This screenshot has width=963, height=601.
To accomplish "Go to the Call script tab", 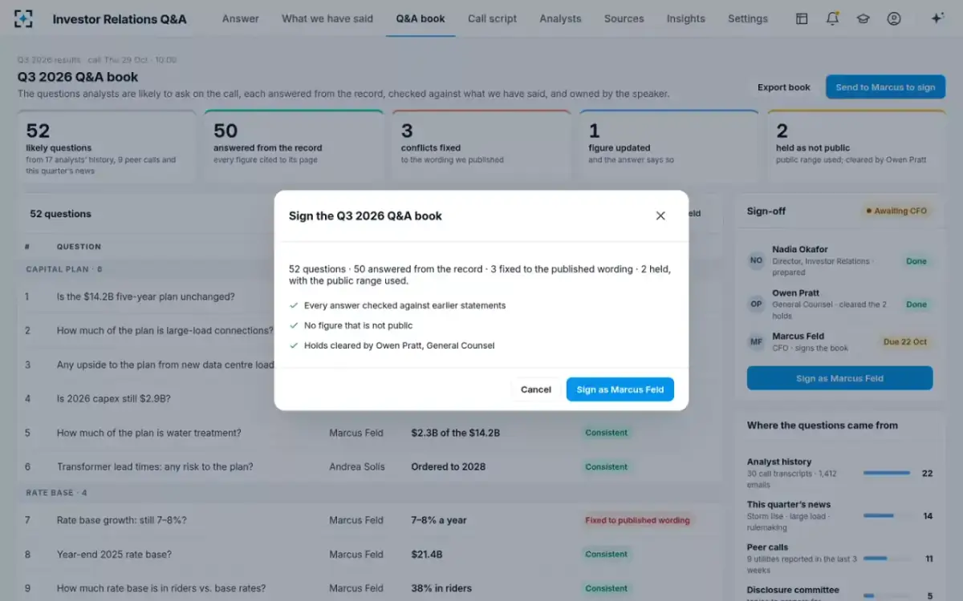I will tap(492, 18).
